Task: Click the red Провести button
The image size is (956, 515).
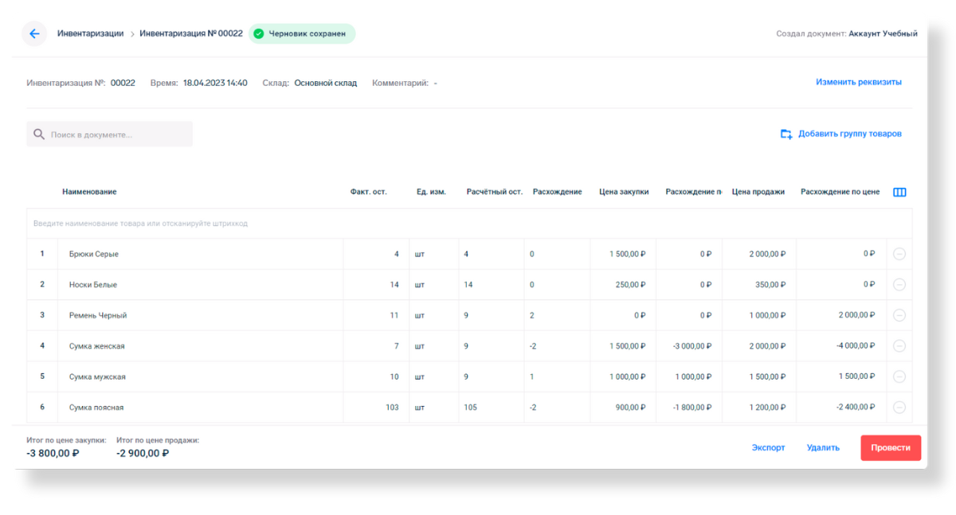Action: pyautogui.click(x=891, y=447)
